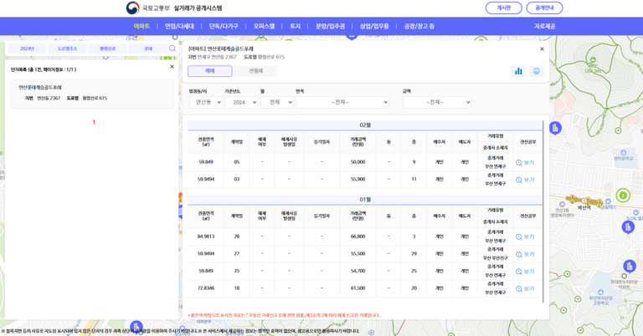
Task: Switch to the 매매 transaction toggle
Action: (209, 71)
